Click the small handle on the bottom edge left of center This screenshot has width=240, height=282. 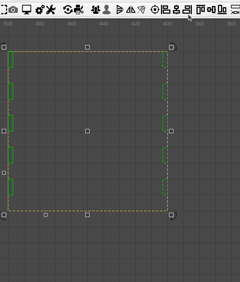pyautogui.click(x=46, y=215)
